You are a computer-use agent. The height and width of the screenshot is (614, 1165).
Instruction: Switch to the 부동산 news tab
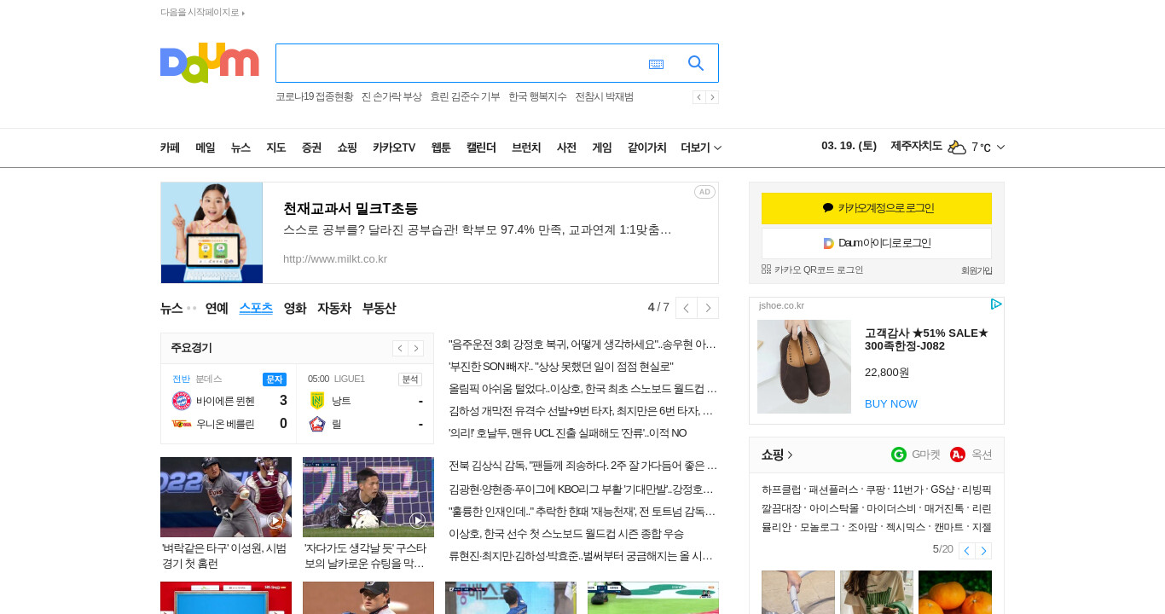379,308
